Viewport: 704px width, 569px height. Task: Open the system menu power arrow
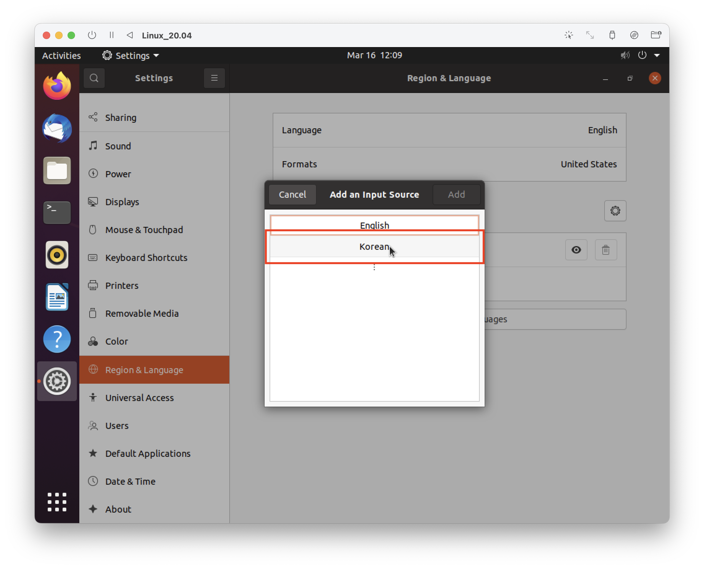pos(657,55)
